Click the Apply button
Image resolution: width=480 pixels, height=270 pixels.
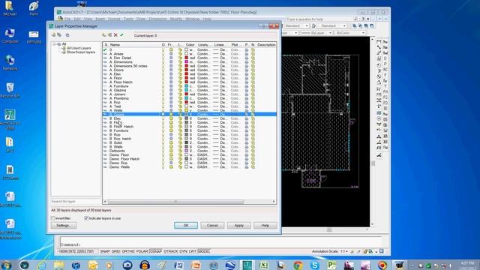[x=238, y=225]
